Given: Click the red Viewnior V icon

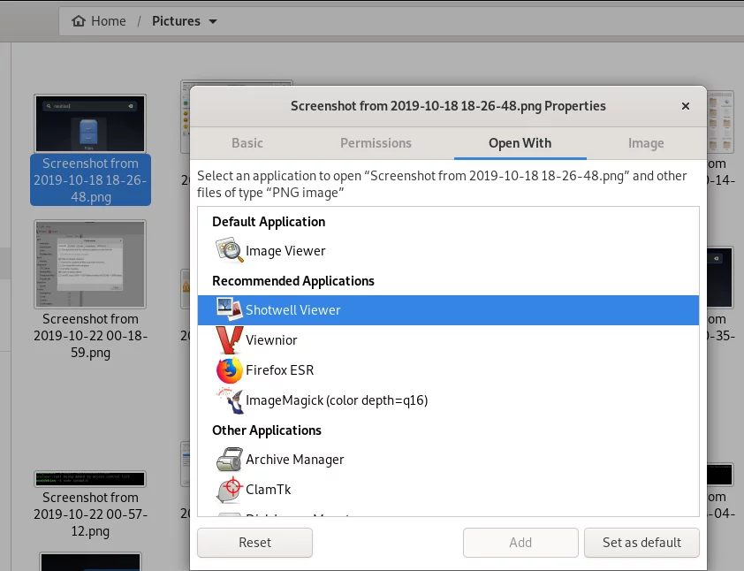Looking at the screenshot, I should click(230, 339).
